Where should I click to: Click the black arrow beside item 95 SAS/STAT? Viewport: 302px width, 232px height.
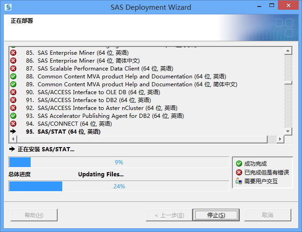tap(13, 132)
